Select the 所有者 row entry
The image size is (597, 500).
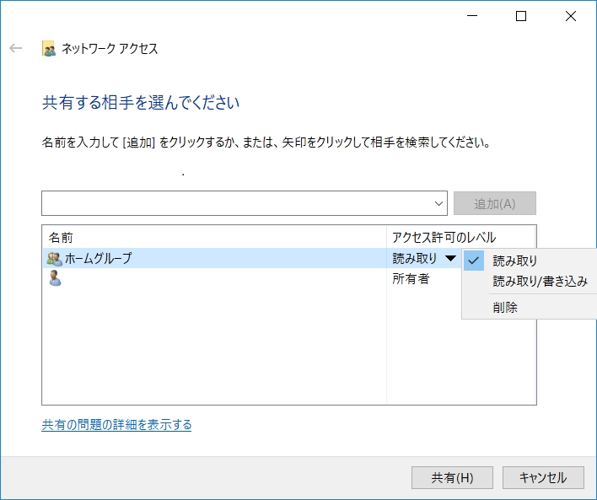click(x=411, y=279)
